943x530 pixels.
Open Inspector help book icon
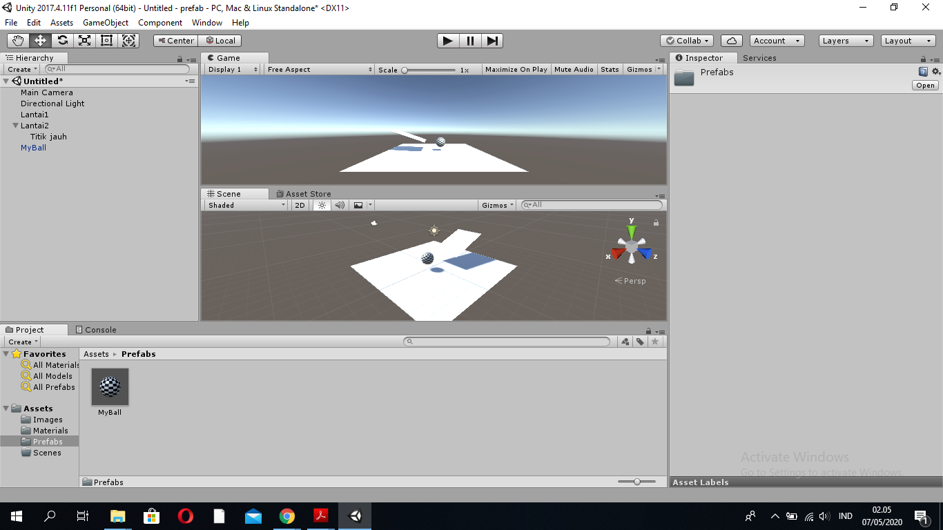923,72
